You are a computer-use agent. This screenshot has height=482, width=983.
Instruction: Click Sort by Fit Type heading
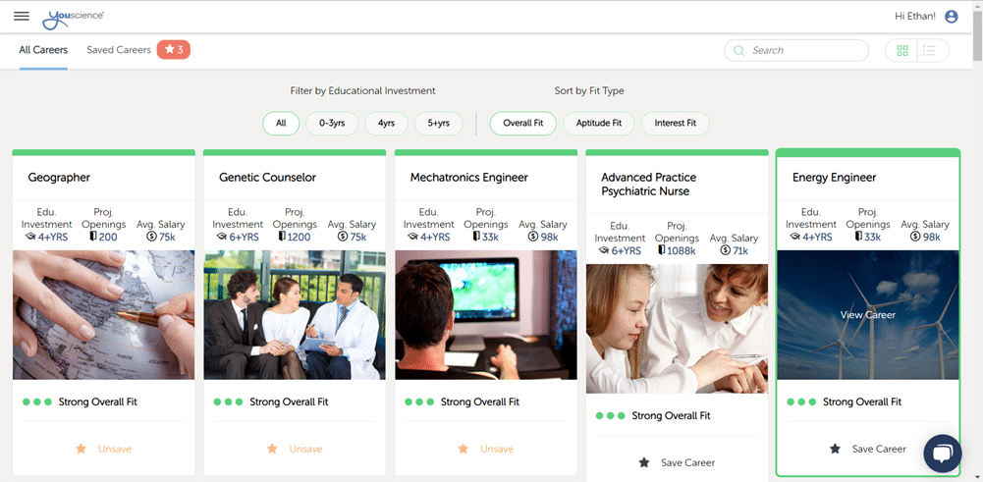(589, 91)
